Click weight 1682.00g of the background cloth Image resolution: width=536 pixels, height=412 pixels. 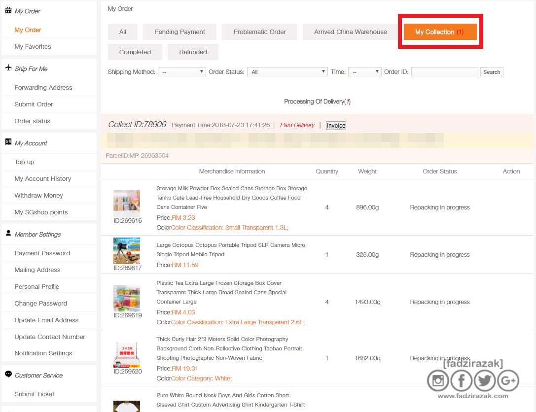[x=367, y=358]
